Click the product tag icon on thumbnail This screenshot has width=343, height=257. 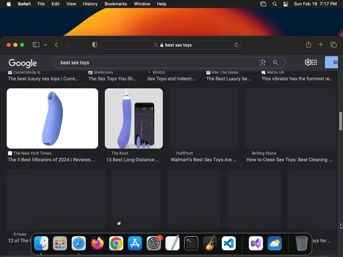point(119,223)
